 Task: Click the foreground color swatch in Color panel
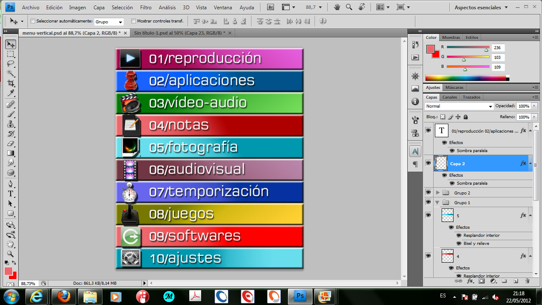(x=431, y=49)
